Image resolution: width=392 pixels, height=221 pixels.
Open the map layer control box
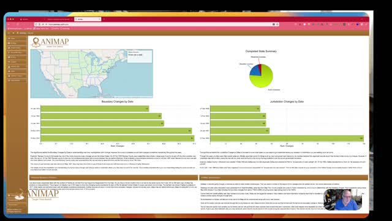140,56
